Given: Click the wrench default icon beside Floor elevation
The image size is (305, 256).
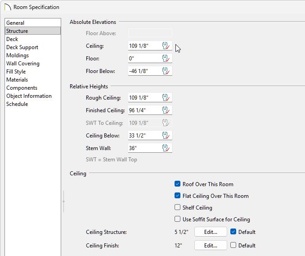Looking at the screenshot, I should tap(166, 59).
